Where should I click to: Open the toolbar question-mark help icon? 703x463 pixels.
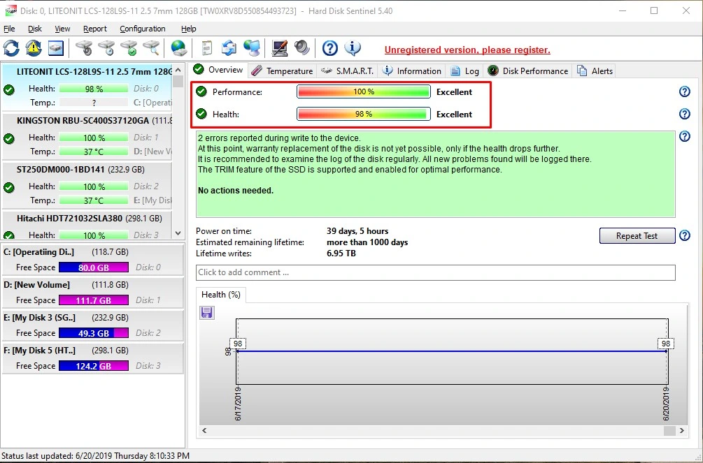click(x=330, y=48)
